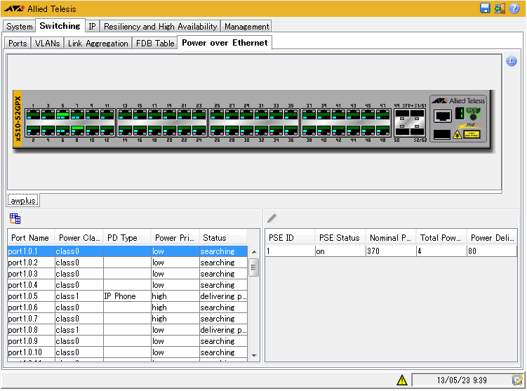
Task: Click the caution warning icon on switch faceplate
Action: [457, 135]
